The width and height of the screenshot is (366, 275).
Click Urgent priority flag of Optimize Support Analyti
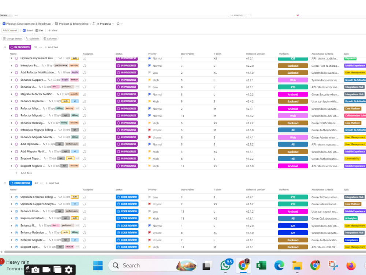click(150, 204)
